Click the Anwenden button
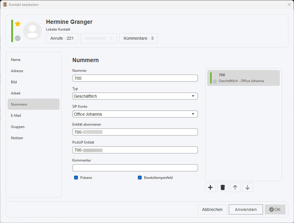The height and width of the screenshot is (223, 294). point(246,209)
